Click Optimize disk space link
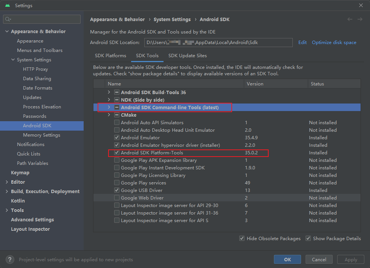This screenshot has height=268, width=370. pos(334,43)
